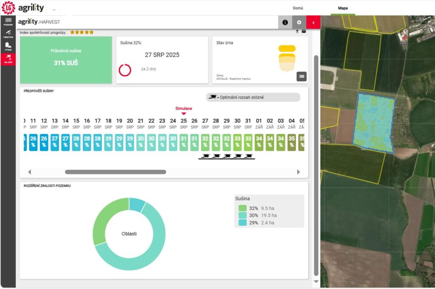Open settings with the gear icon

(299, 22)
